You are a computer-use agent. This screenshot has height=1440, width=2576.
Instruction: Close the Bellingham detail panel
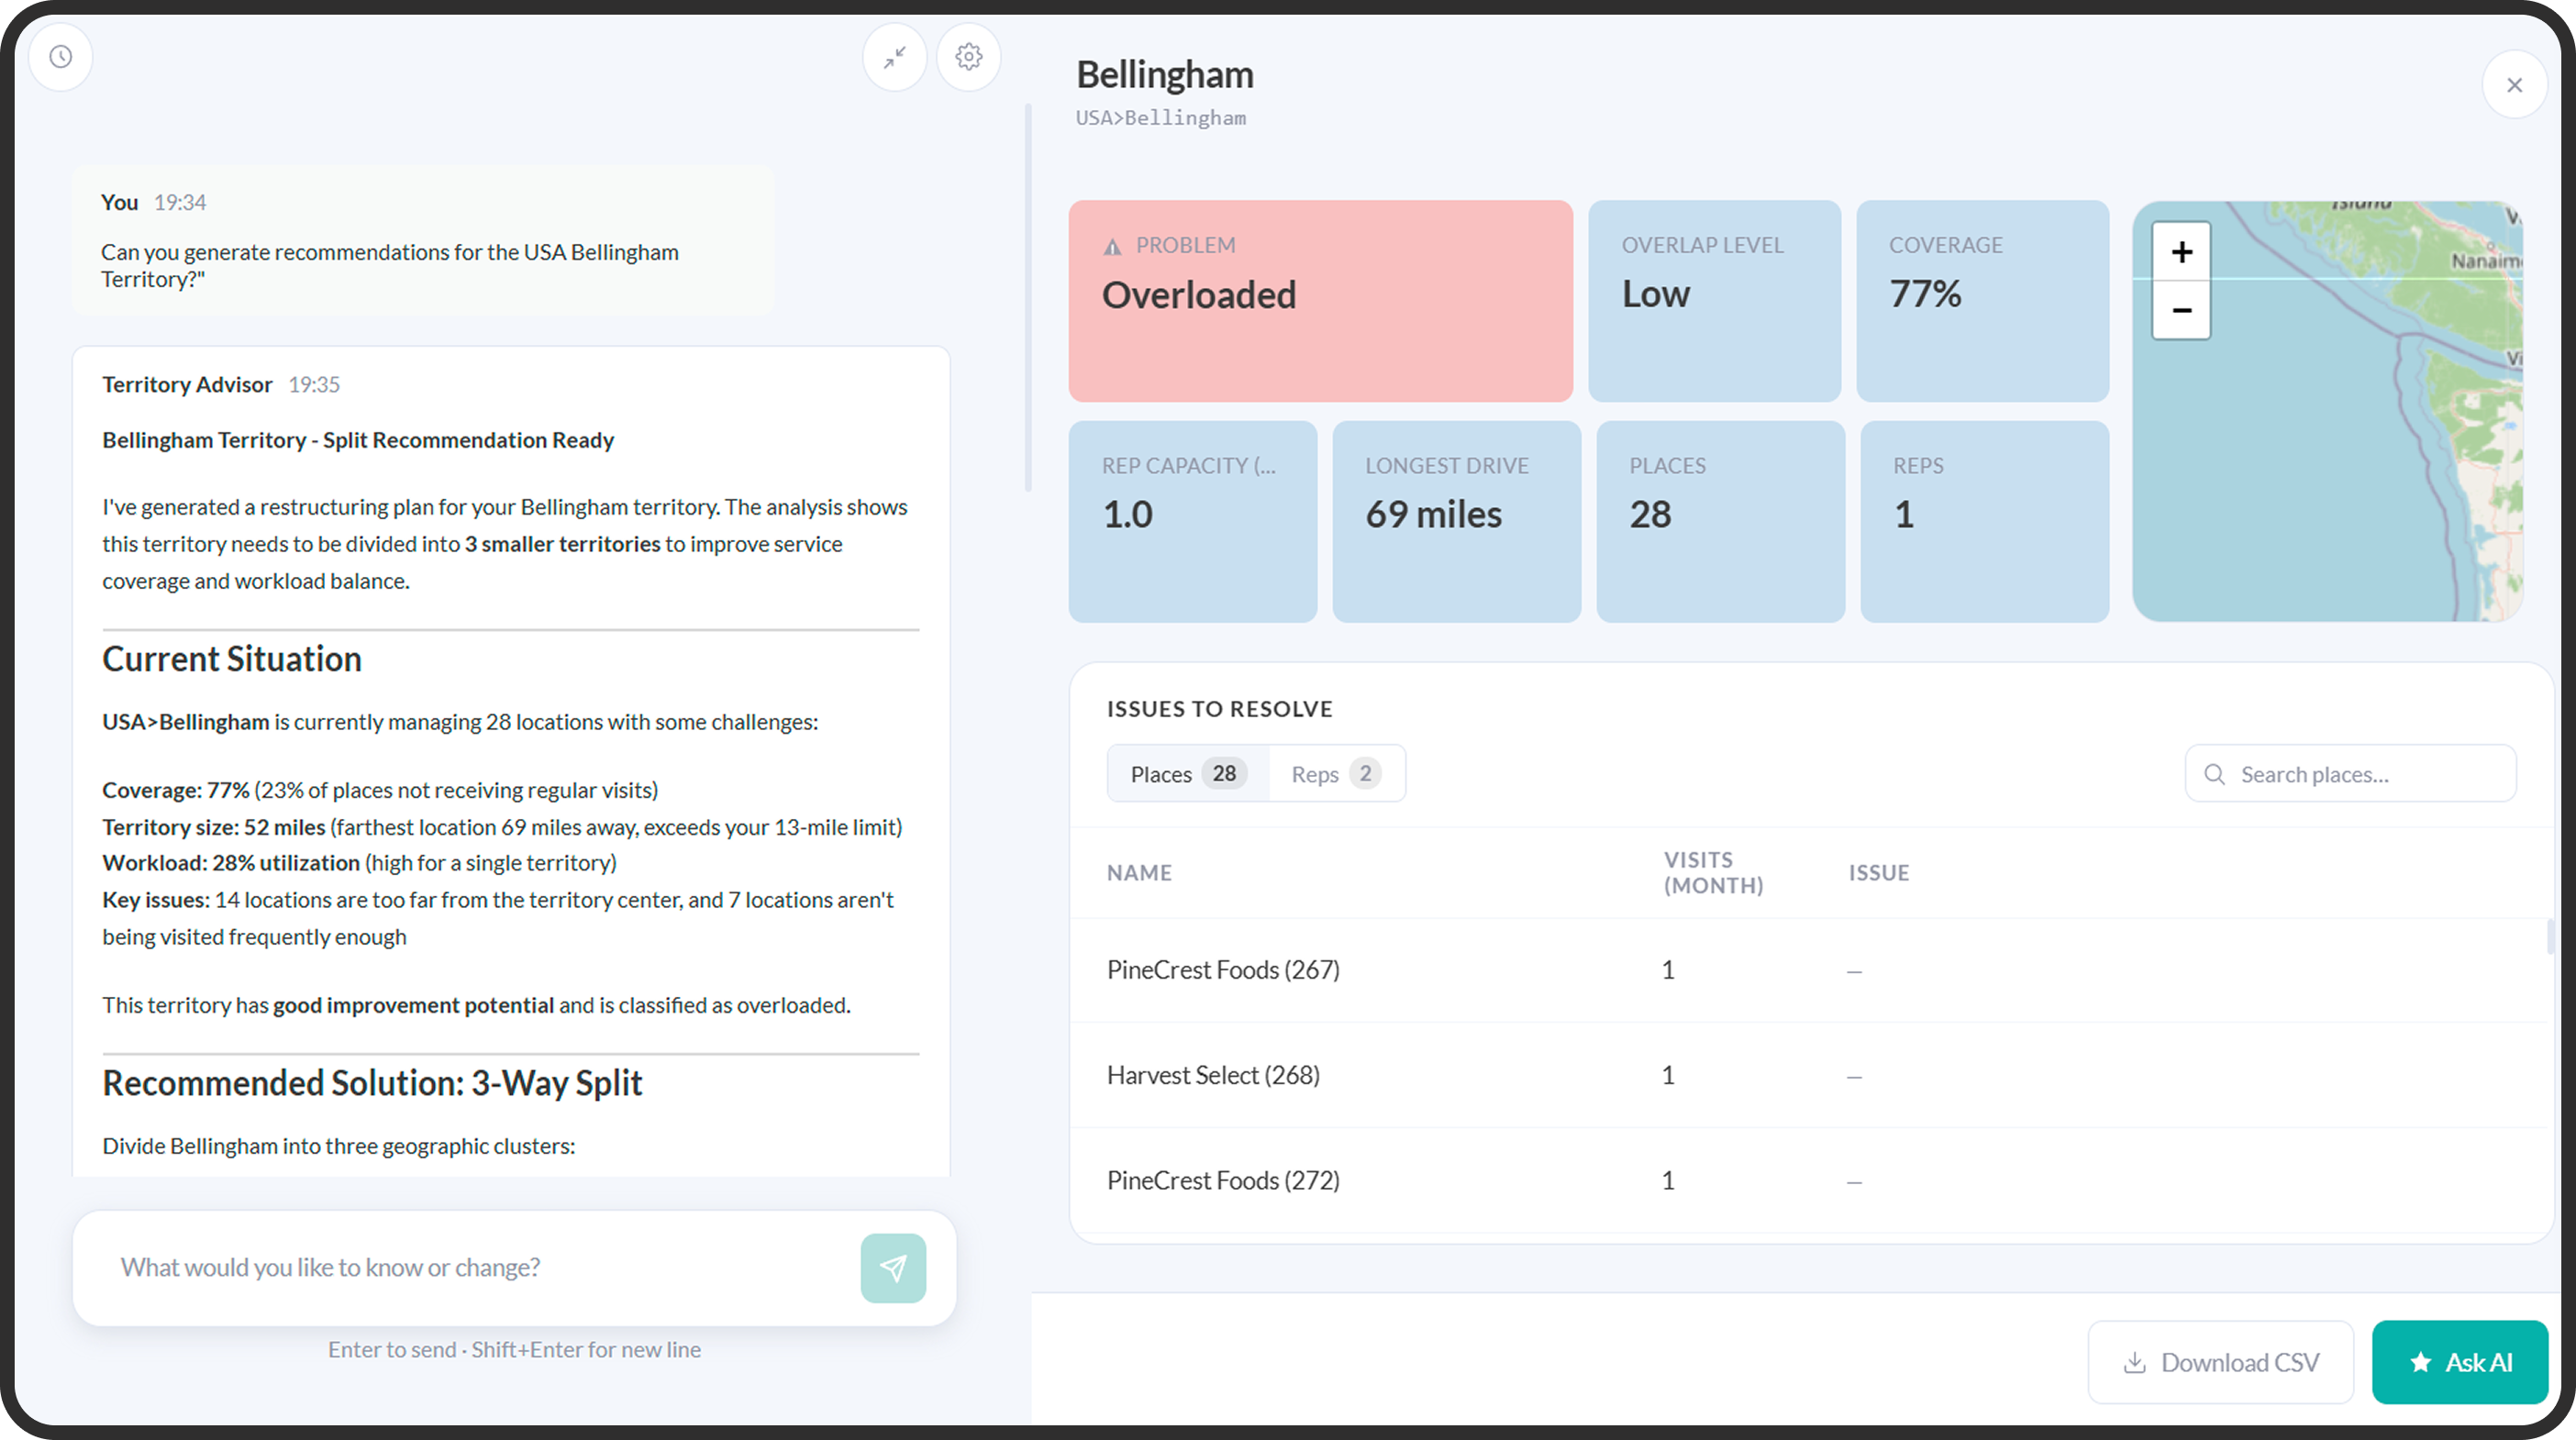2514,85
